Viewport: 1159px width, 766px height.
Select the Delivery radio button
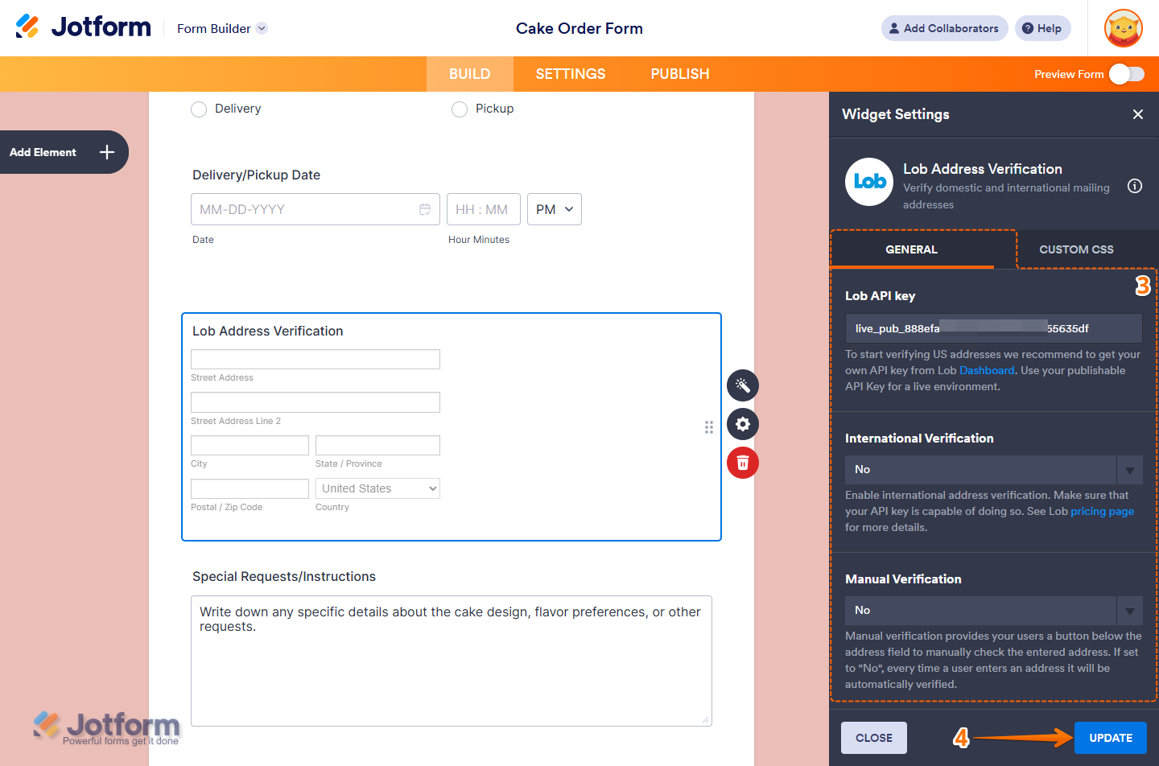point(199,109)
